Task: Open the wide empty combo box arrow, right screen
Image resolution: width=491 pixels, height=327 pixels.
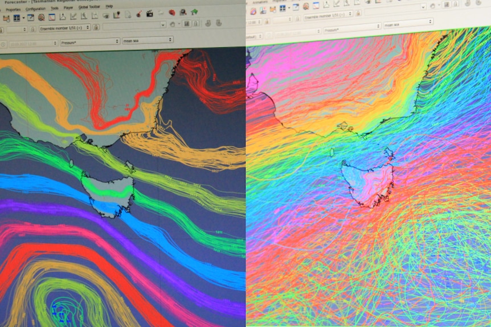Action: click(x=423, y=7)
